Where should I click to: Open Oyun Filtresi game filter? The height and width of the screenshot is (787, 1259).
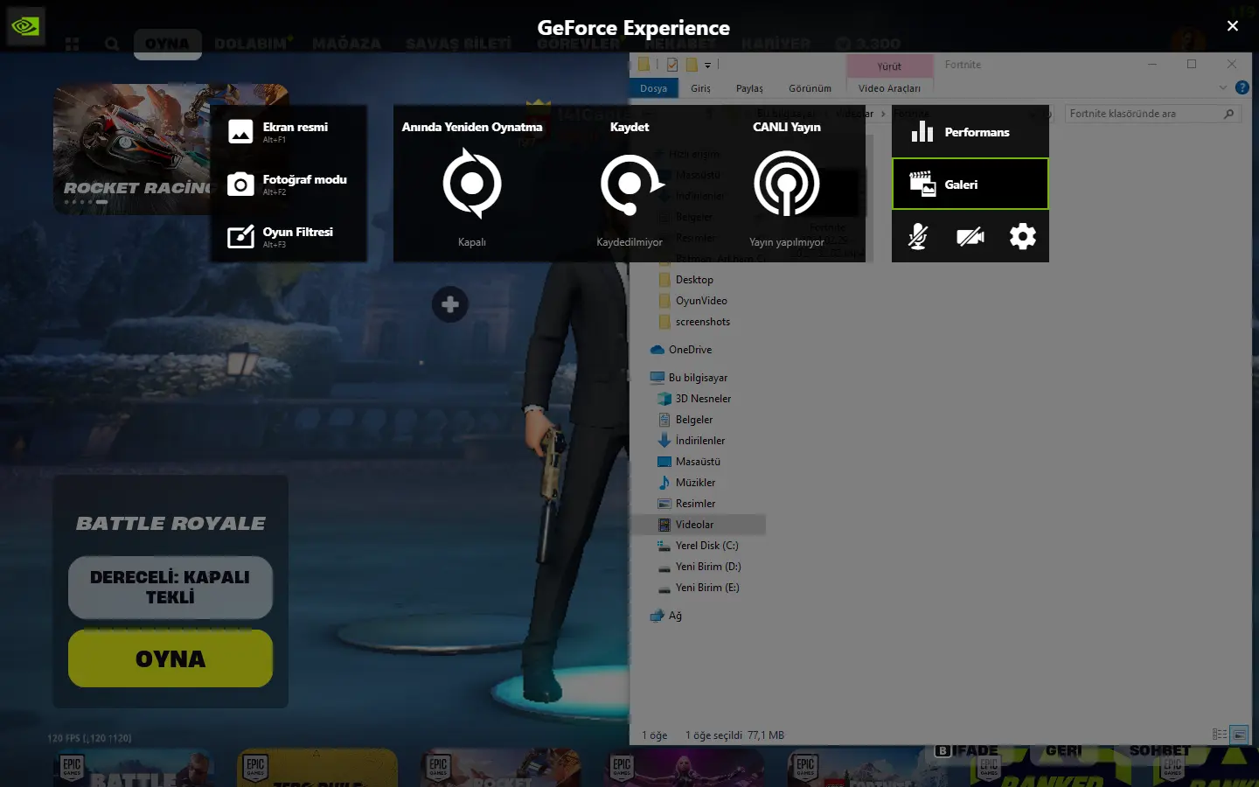click(289, 236)
